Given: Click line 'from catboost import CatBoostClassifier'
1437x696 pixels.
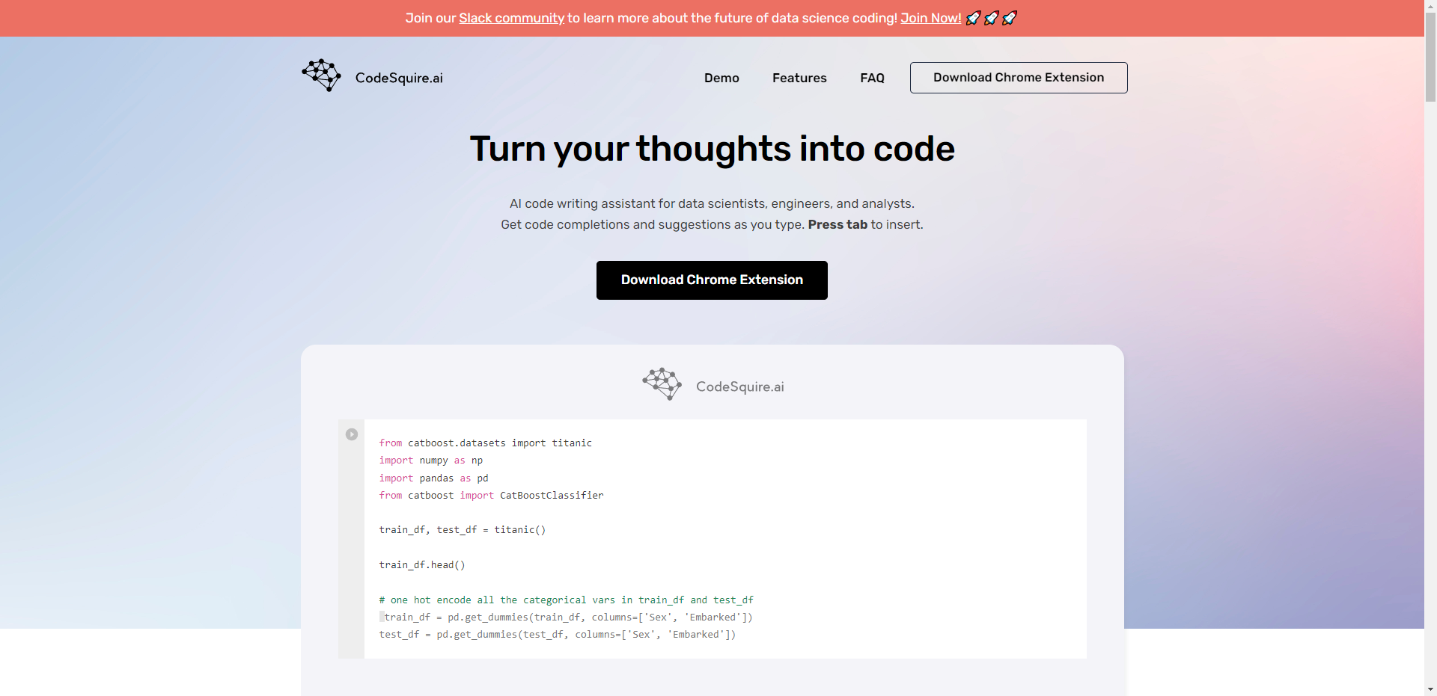Looking at the screenshot, I should 491,495.
